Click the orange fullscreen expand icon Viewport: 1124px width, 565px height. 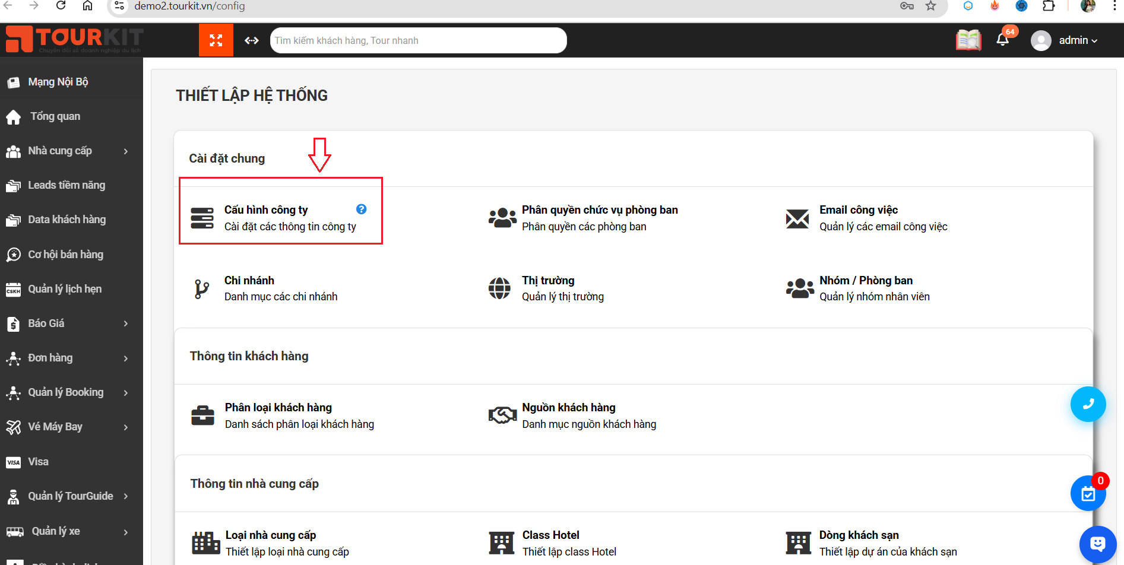tap(216, 40)
